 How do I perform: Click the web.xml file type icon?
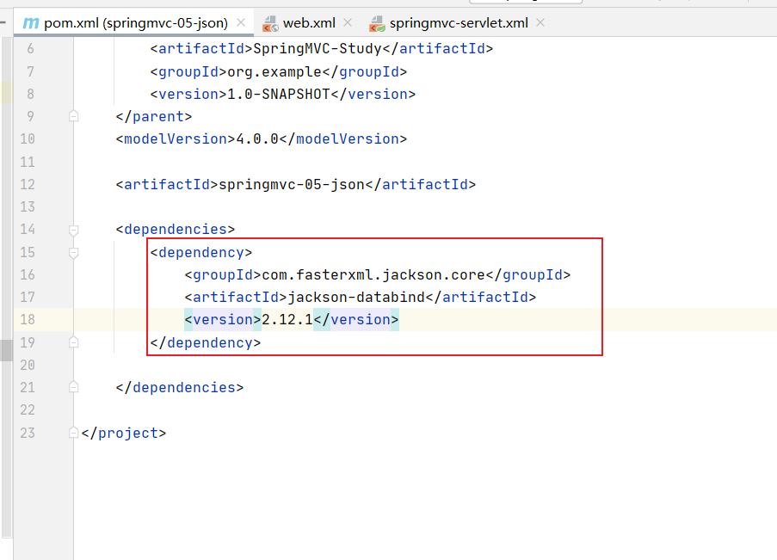[271, 23]
